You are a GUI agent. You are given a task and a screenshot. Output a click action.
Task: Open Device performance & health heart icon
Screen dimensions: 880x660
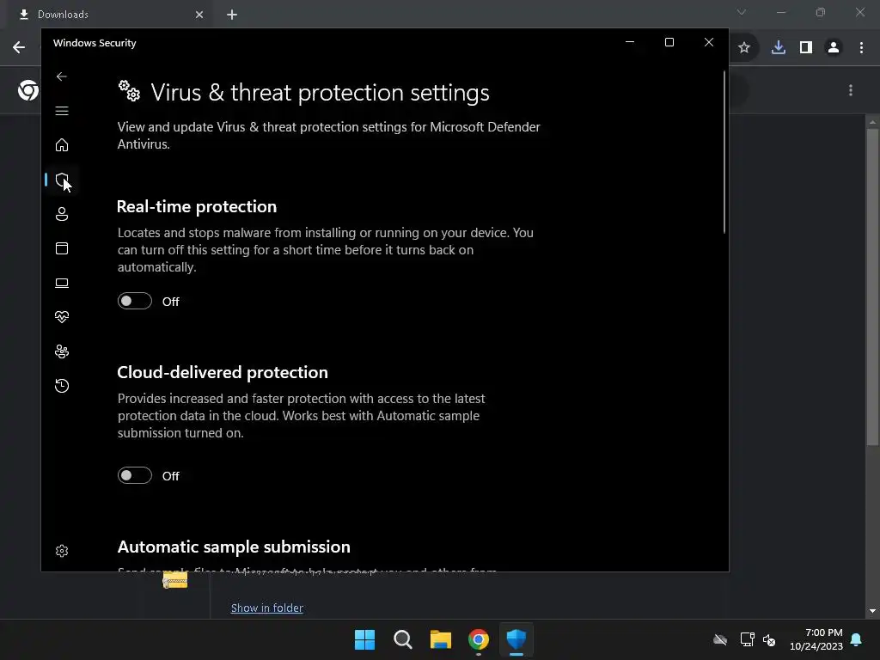tap(62, 317)
